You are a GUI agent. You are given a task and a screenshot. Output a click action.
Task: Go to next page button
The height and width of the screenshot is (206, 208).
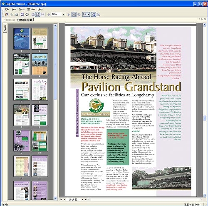(82, 199)
